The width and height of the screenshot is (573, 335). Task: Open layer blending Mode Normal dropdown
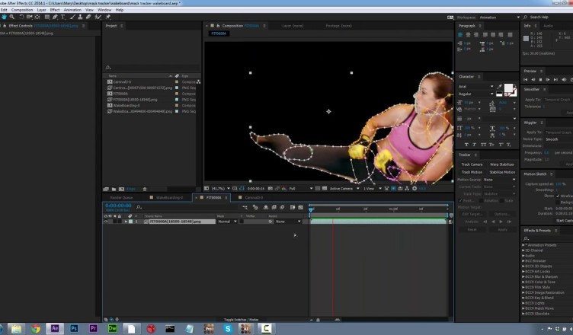(227, 222)
